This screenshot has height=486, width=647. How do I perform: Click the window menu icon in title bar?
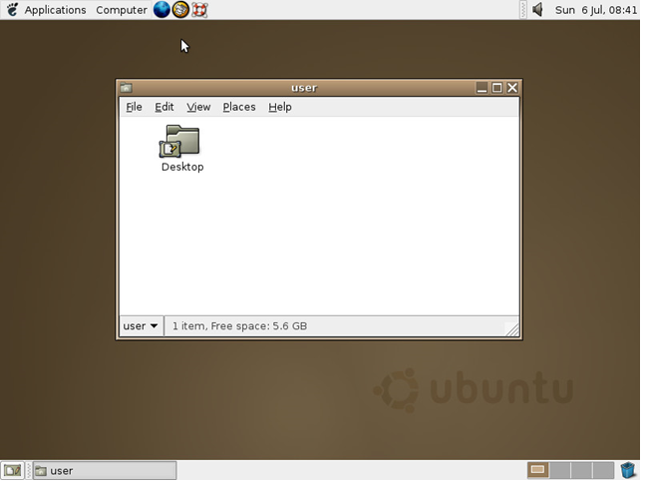(127, 88)
